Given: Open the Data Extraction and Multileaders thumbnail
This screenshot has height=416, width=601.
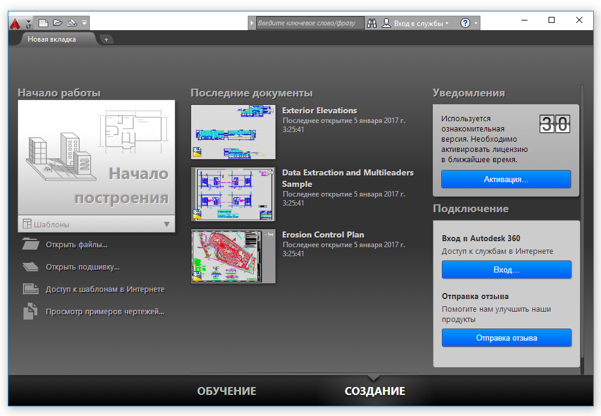Looking at the screenshot, I should click(x=233, y=194).
